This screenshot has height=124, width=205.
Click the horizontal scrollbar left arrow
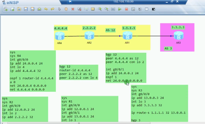pyautogui.click(x=2, y=123)
